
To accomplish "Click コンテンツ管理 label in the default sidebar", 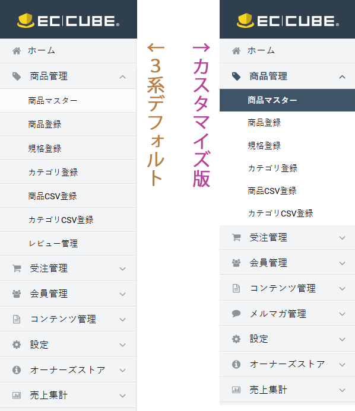I will coord(63,319).
